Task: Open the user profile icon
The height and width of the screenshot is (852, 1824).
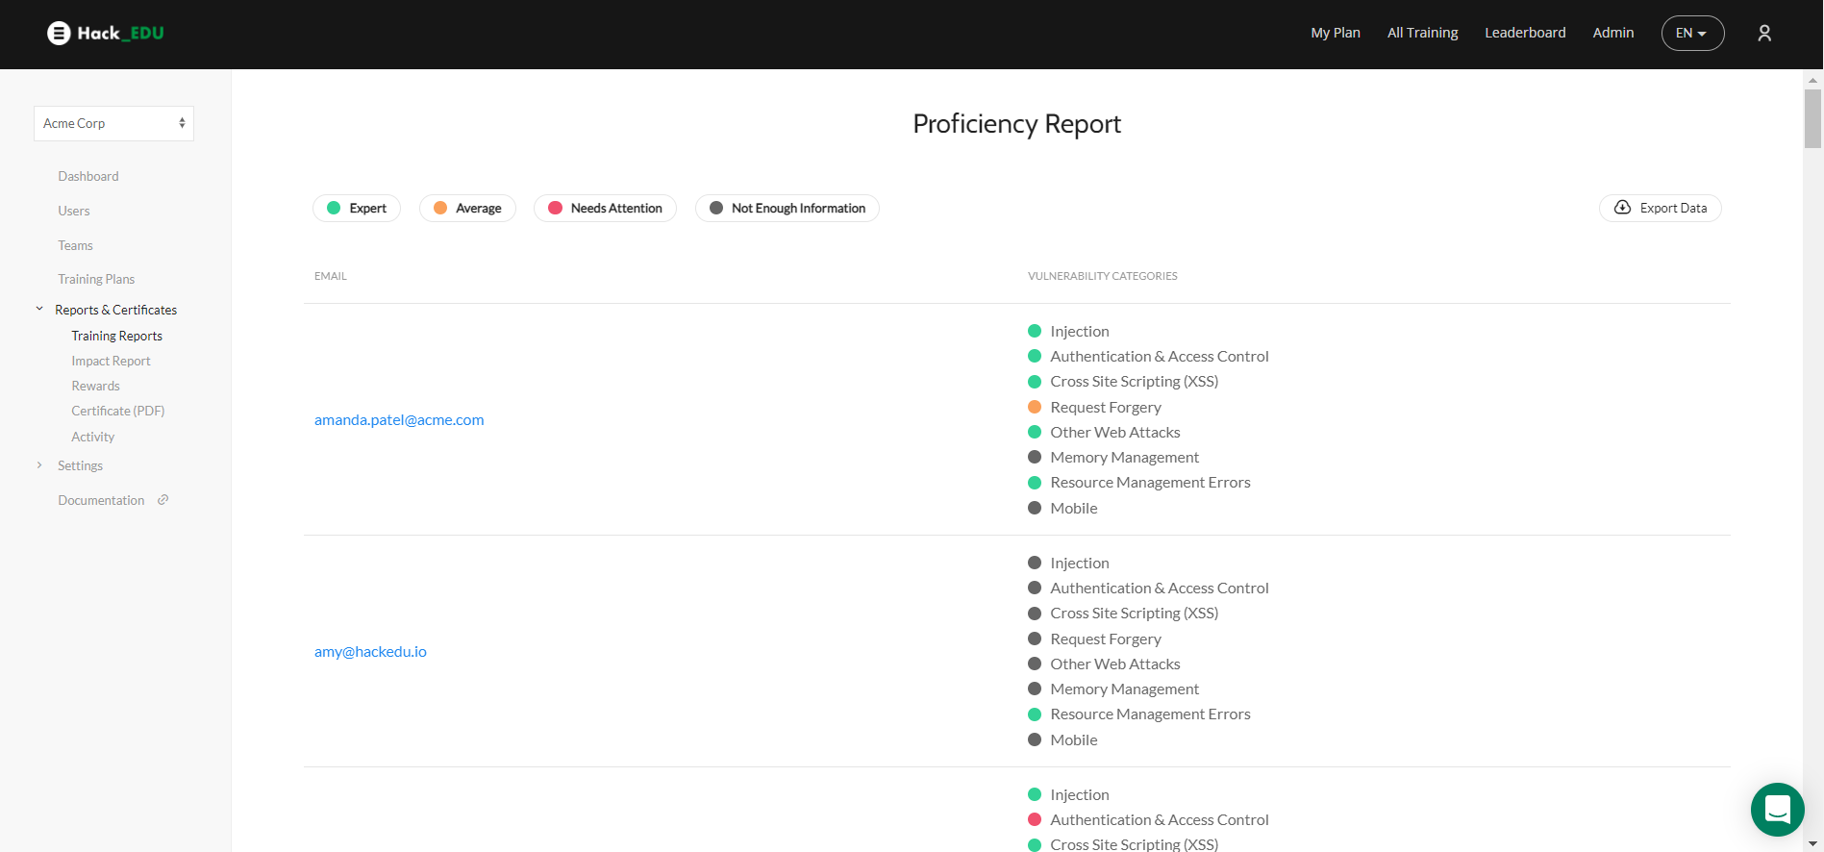Action: pos(1764,34)
